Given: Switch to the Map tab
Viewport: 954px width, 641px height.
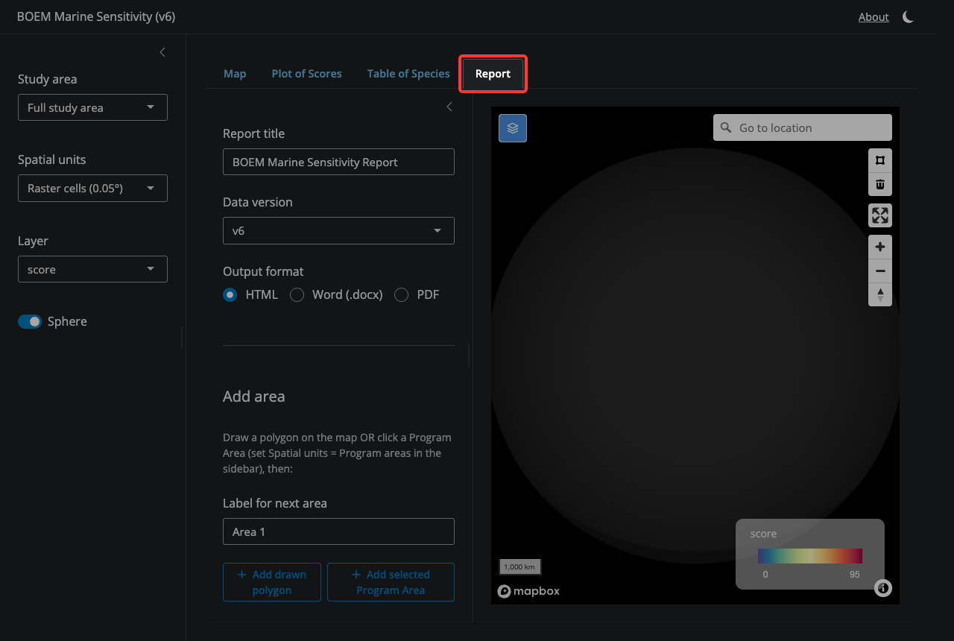Looking at the screenshot, I should click(x=235, y=74).
